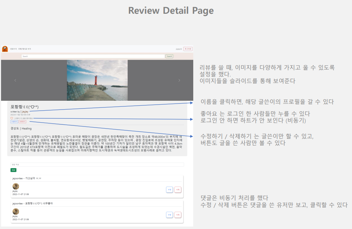Click 수정 on the '너무좋아' comment
The width and height of the screenshot is (352, 229).
(x=170, y=215)
